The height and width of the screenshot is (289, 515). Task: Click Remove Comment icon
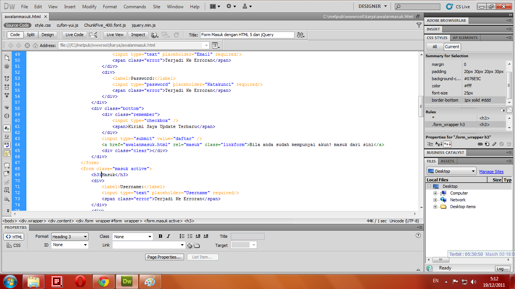coord(6,174)
